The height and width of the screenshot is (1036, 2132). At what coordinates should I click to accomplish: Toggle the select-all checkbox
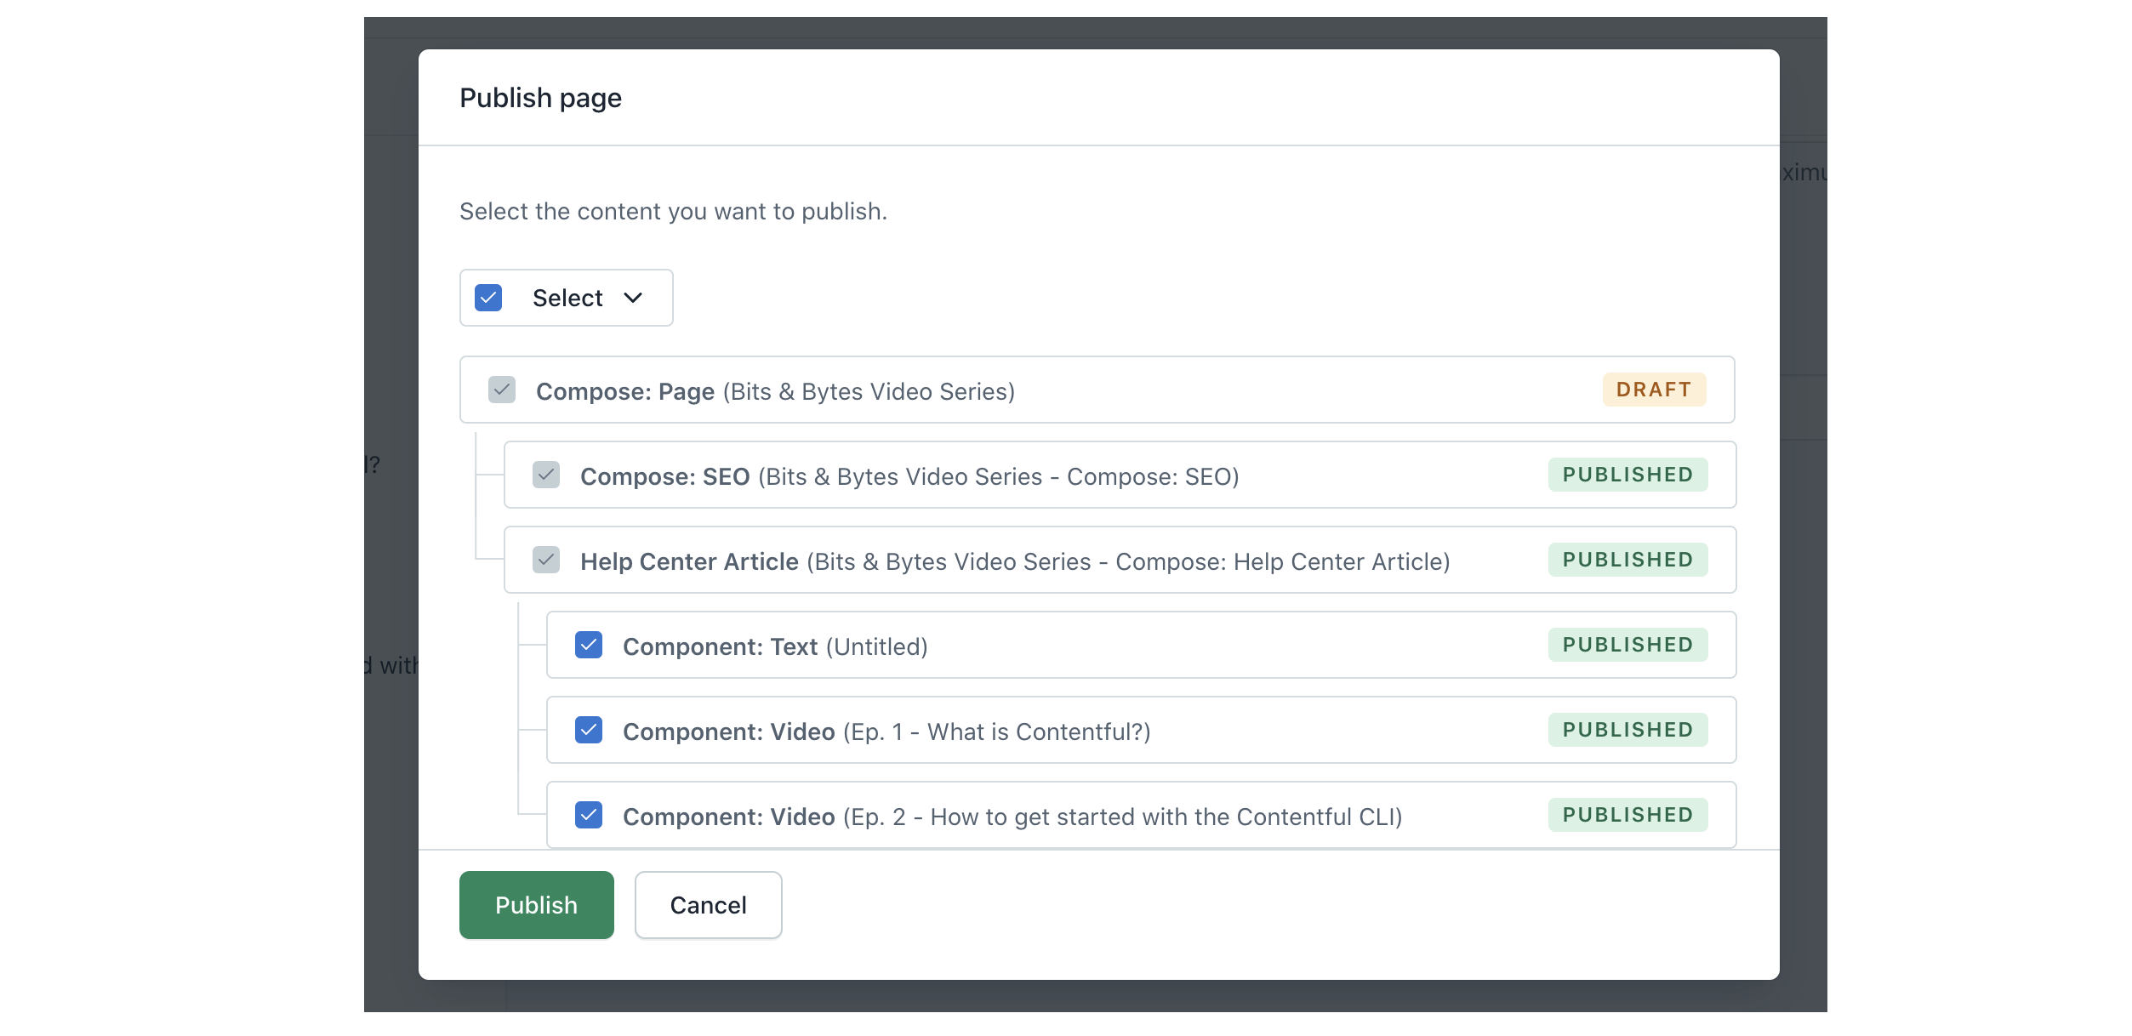coord(488,298)
